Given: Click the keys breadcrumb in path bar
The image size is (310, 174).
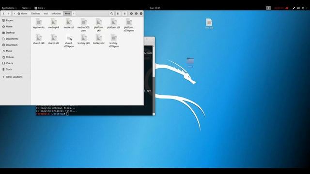Looking at the screenshot, I should tap(67, 14).
